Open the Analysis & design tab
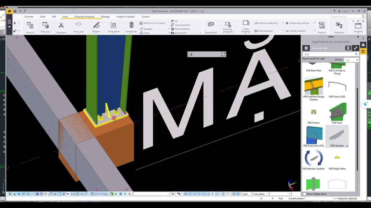This screenshot has width=371, height=208. coord(126,17)
